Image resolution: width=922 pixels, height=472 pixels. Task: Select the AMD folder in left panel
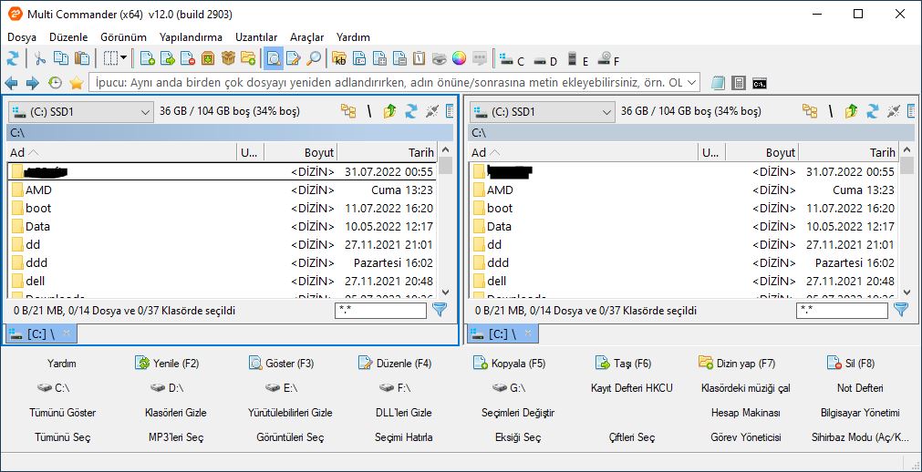(223, 190)
